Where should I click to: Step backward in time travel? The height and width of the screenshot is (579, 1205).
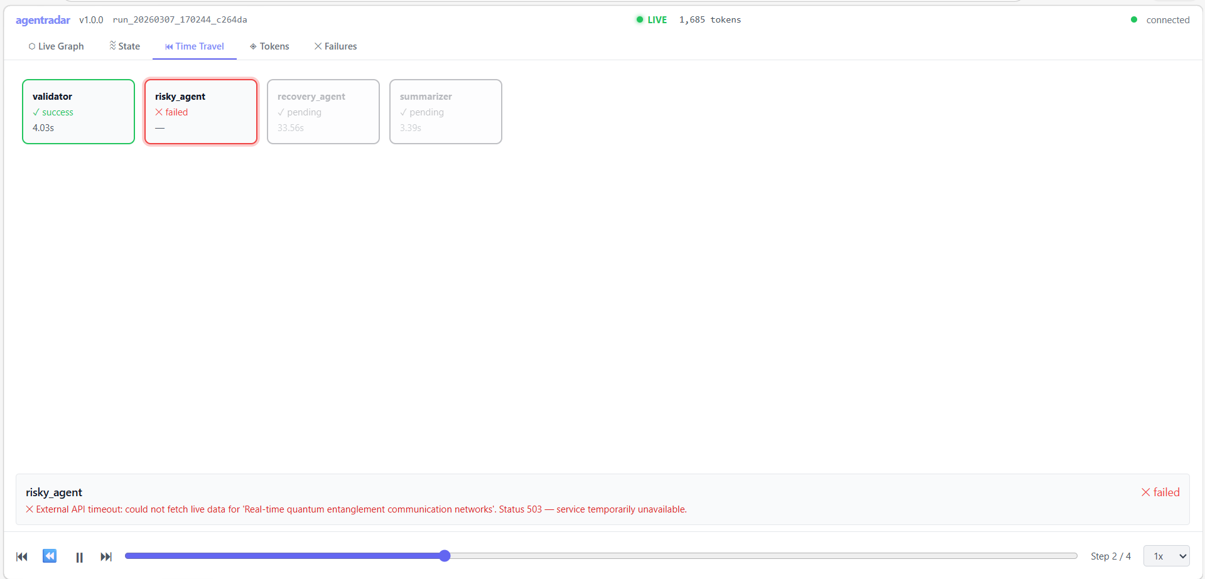[50, 556]
